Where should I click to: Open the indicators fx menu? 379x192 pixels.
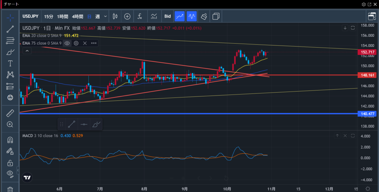(140, 16)
